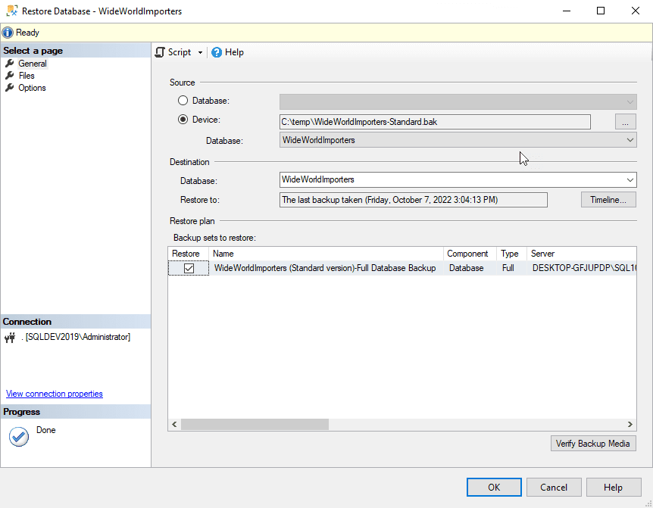Open the Options page

pos(32,88)
